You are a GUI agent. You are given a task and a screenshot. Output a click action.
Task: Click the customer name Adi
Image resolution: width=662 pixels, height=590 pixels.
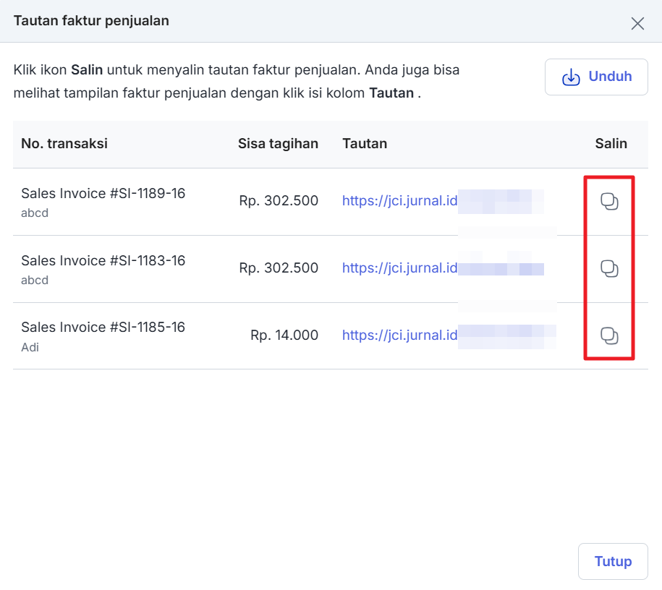pyautogui.click(x=30, y=348)
